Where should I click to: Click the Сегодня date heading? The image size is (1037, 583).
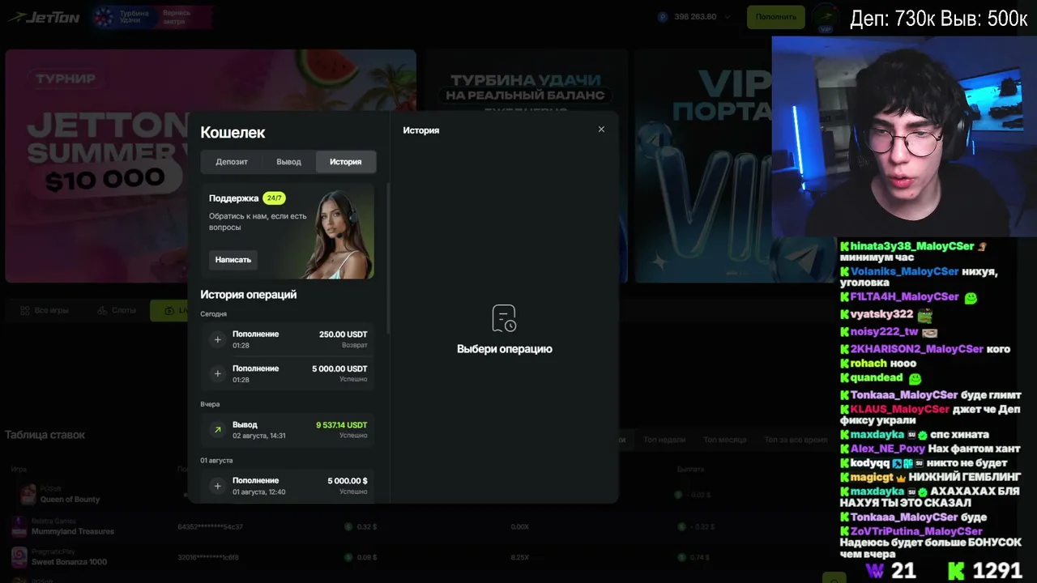(214, 314)
